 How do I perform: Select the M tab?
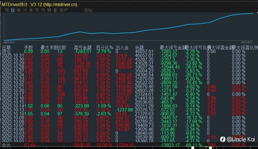[49, 10]
